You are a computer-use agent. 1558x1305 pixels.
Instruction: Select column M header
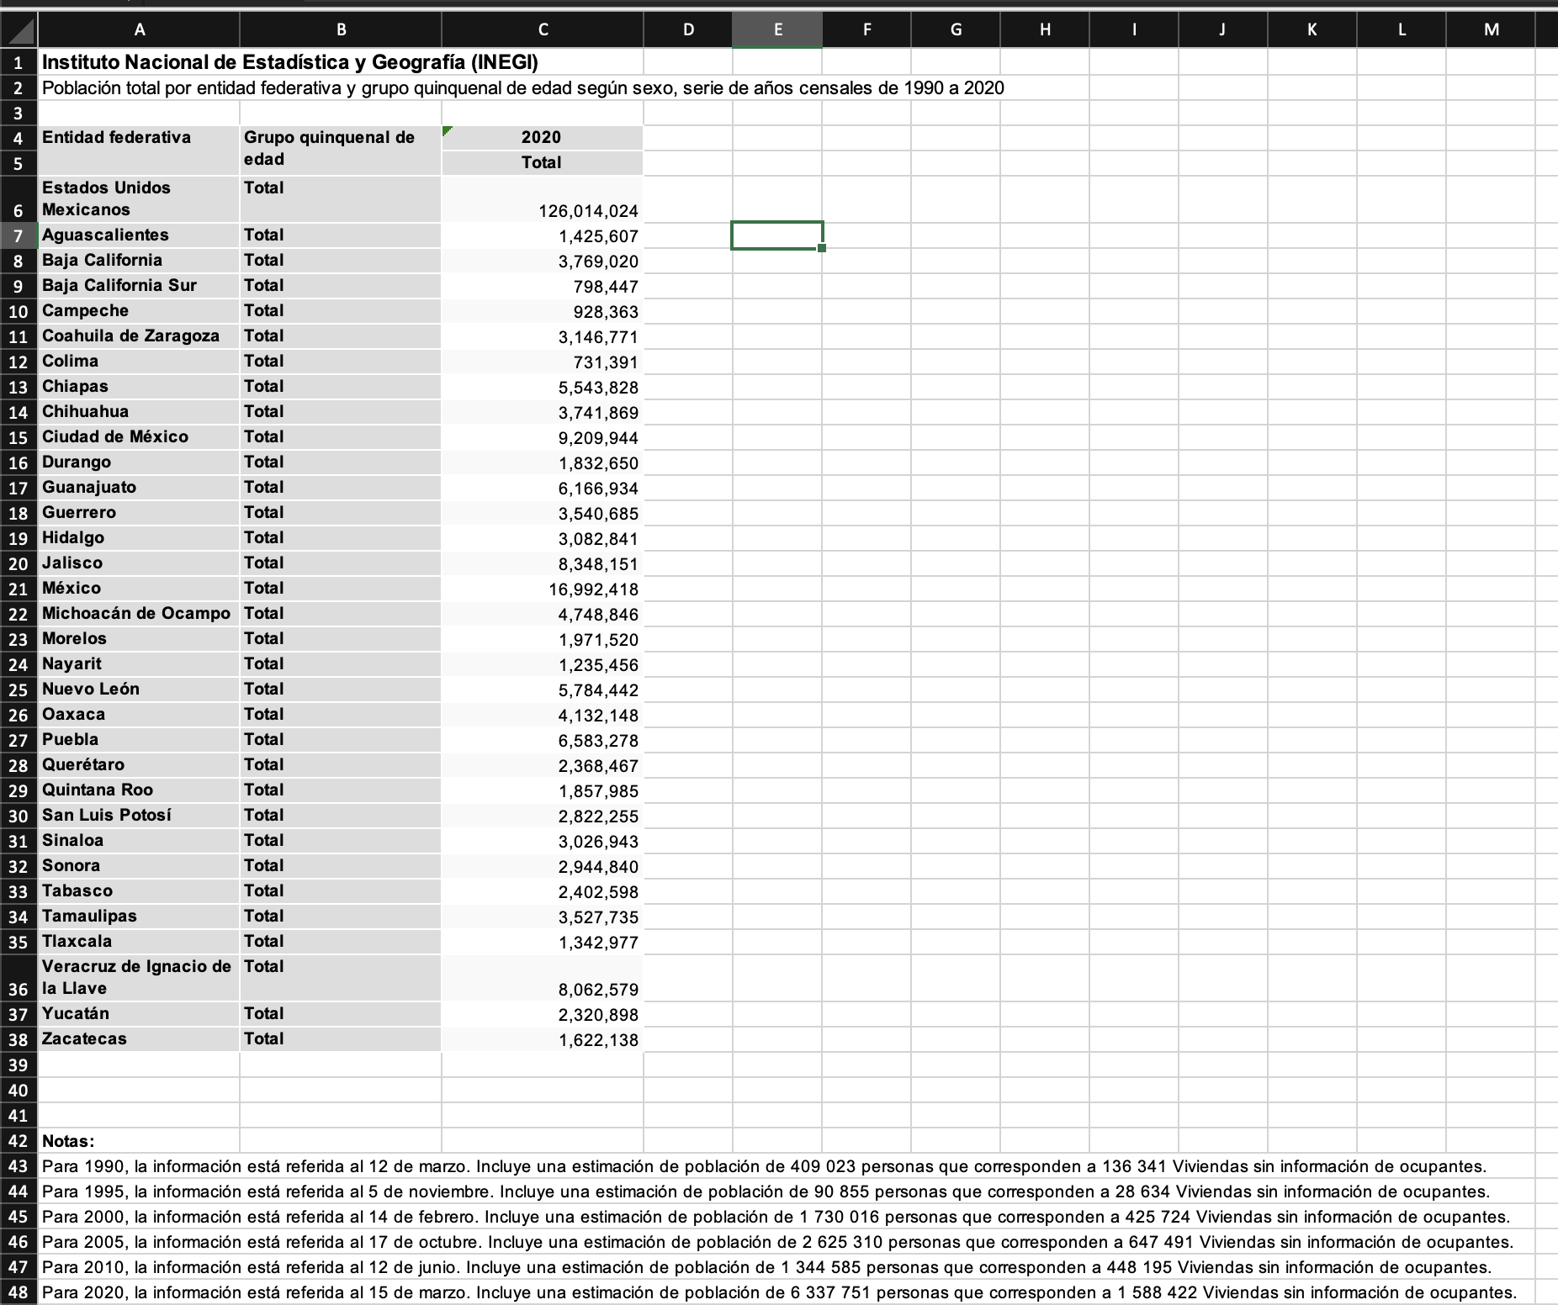[1491, 30]
